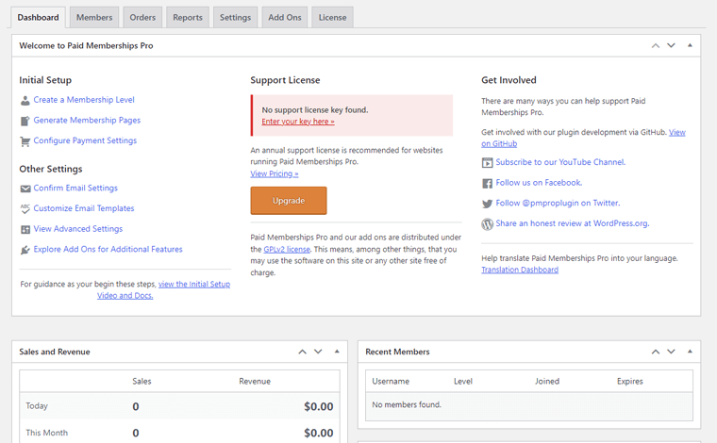The width and height of the screenshot is (717, 443).
Task: Click Subscribe to our YouTube Channel link
Action: pyautogui.click(x=560, y=162)
